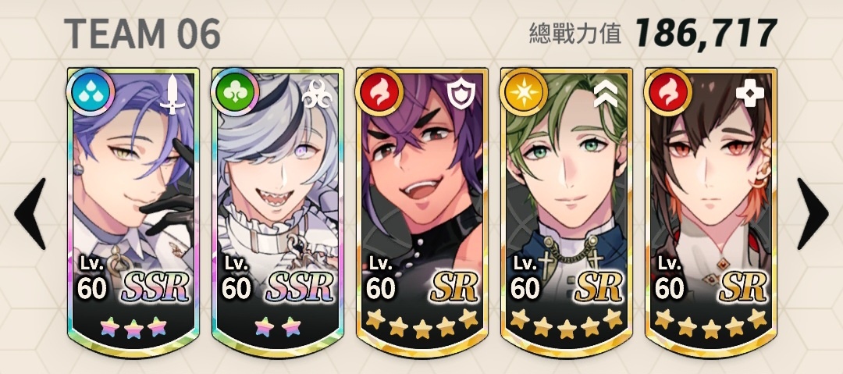Click fire element icon on purple-haired card
The image size is (843, 374).
(x=379, y=93)
